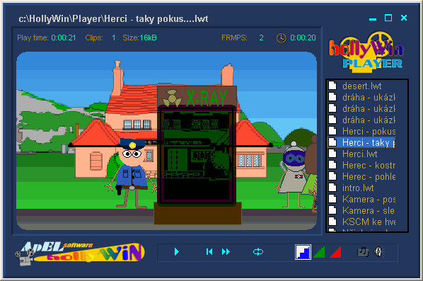Click the Clips count label
This screenshot has height=281, width=423.
[x=94, y=38]
